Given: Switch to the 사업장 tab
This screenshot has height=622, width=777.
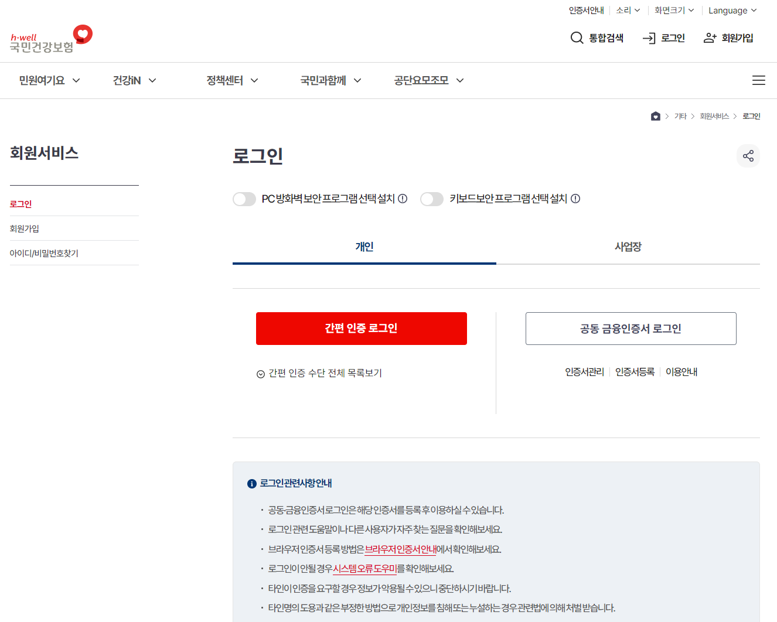Looking at the screenshot, I should pyautogui.click(x=627, y=247).
